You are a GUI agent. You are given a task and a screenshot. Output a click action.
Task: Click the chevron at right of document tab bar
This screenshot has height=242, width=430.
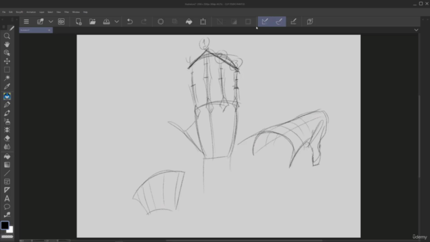pyautogui.click(x=416, y=30)
